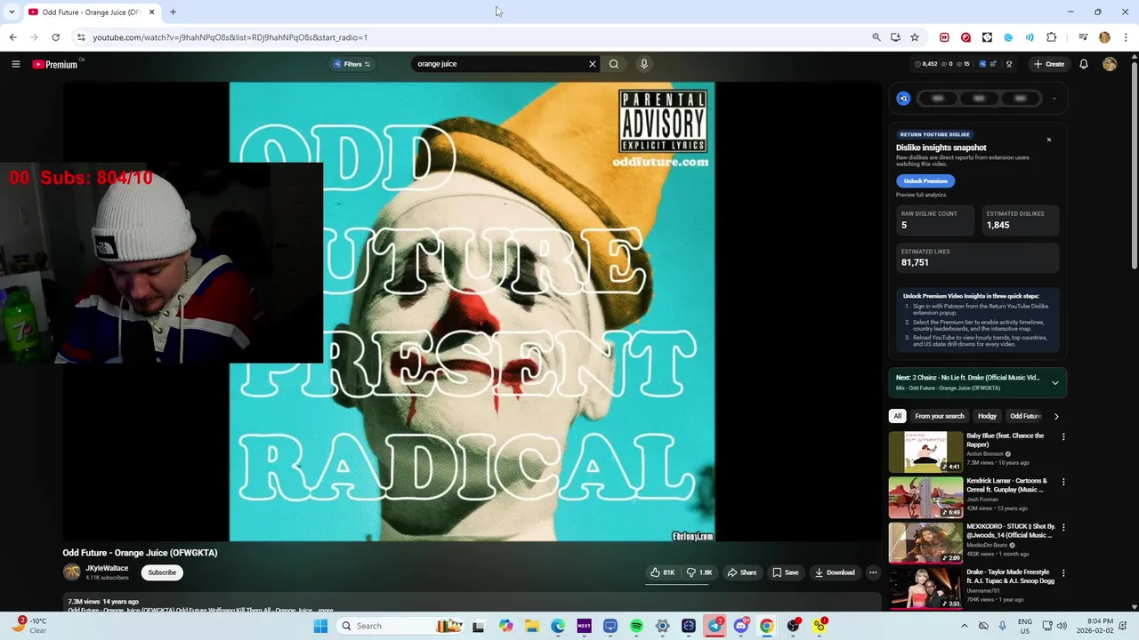Open Chrome three-dot menu
1139x640 pixels.
click(x=1126, y=37)
